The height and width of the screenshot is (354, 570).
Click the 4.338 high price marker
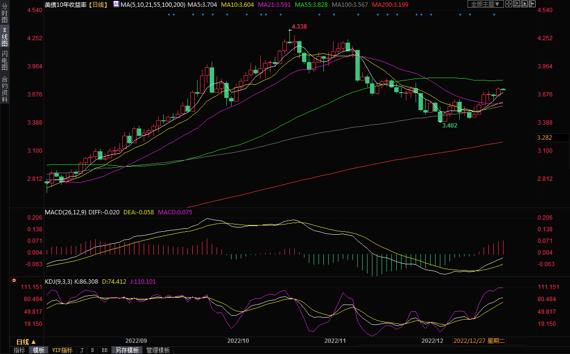[299, 27]
